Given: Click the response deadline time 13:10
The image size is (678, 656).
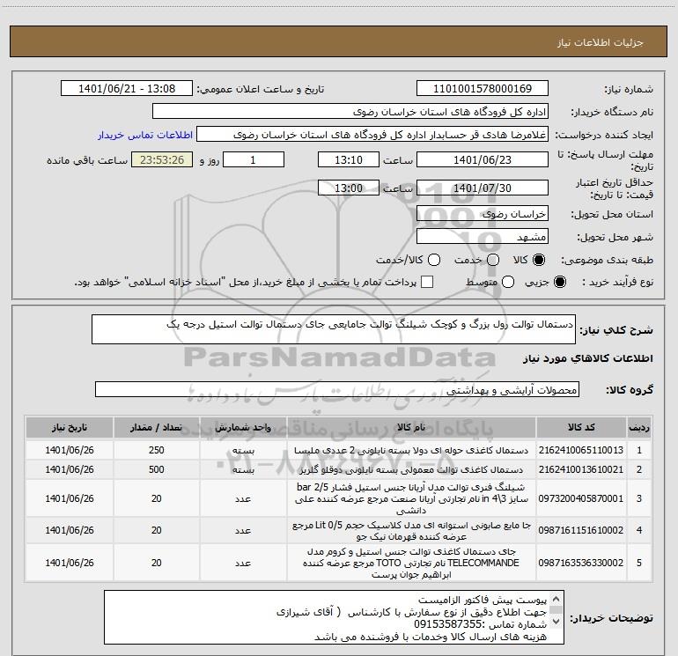Looking at the screenshot, I should (x=349, y=159).
